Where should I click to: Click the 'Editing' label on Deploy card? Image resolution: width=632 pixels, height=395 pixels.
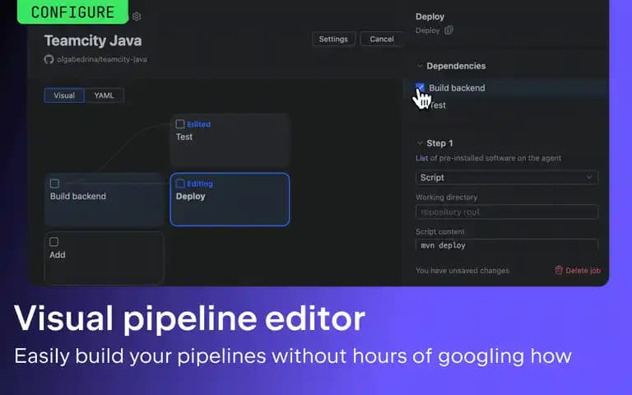click(200, 184)
